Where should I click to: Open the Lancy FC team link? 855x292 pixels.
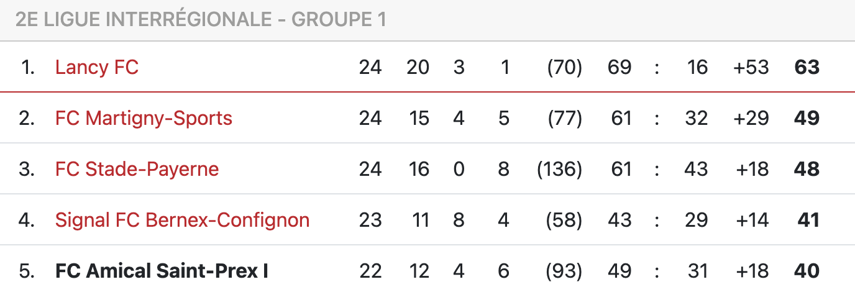(97, 67)
